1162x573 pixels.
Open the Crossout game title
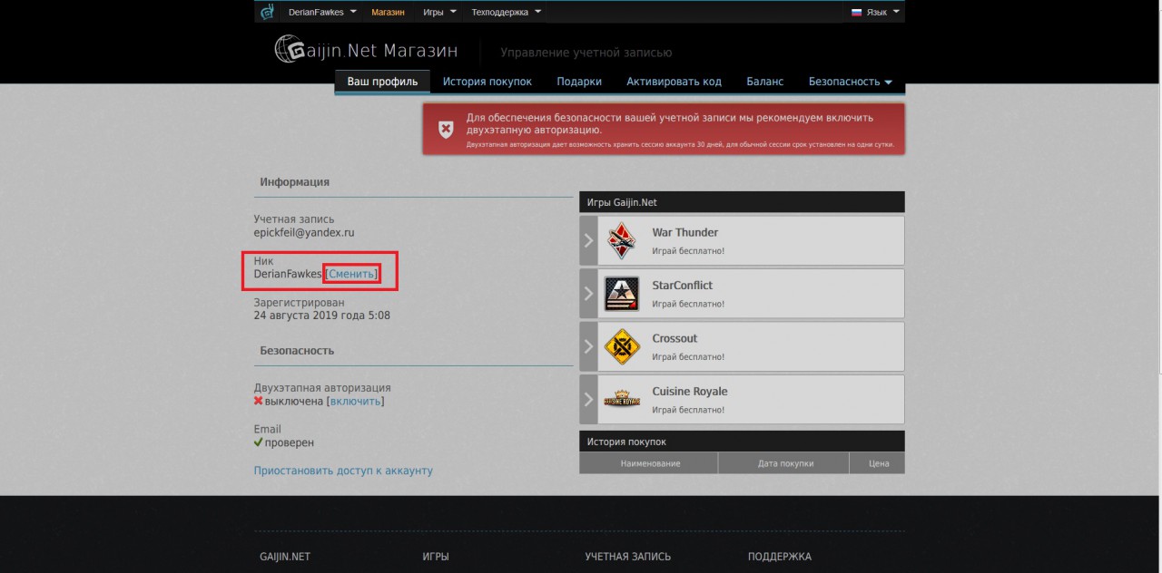pos(675,338)
